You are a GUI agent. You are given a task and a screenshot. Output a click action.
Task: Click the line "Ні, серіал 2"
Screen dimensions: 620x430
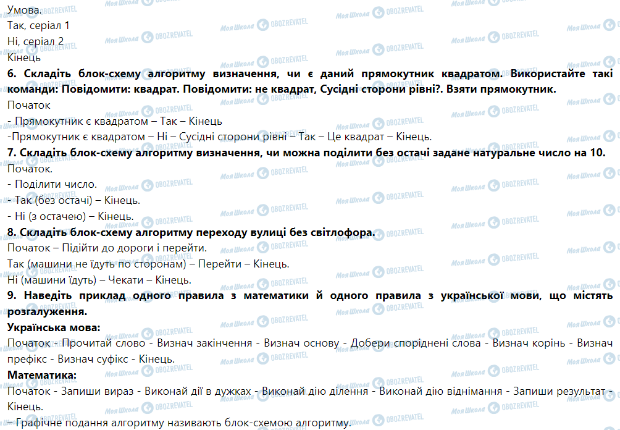[x=36, y=42]
